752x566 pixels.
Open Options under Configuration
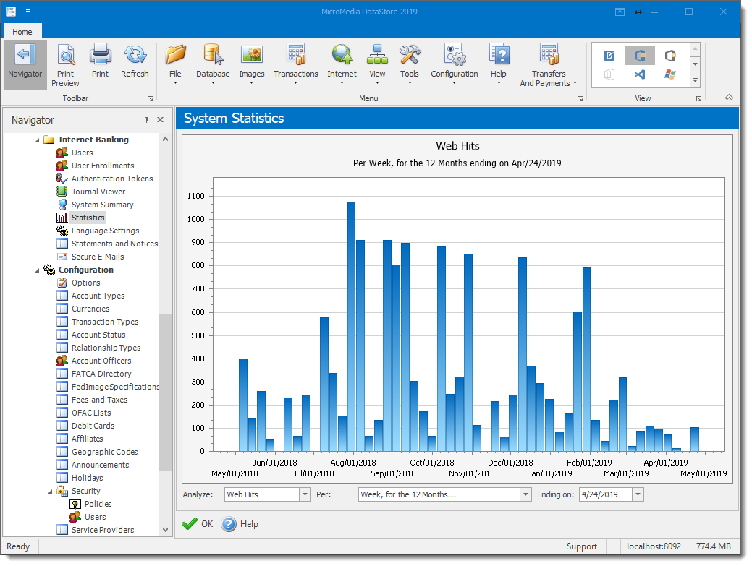[x=86, y=283]
